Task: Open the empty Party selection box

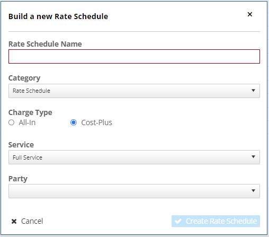Action: tap(134, 191)
